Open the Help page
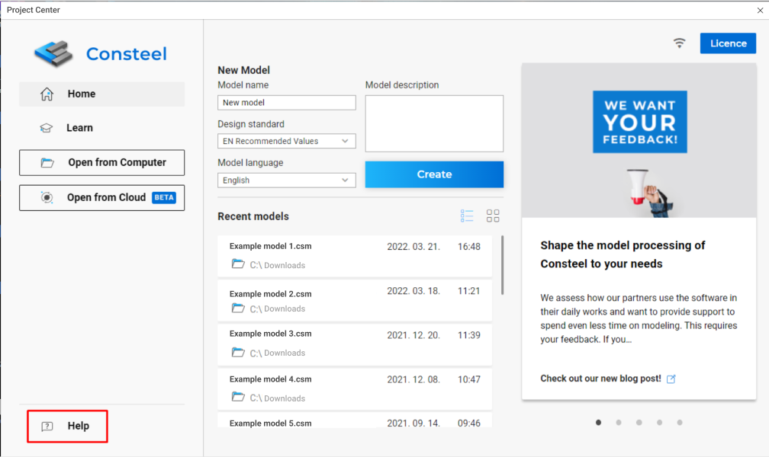The height and width of the screenshot is (457, 769). (x=67, y=426)
